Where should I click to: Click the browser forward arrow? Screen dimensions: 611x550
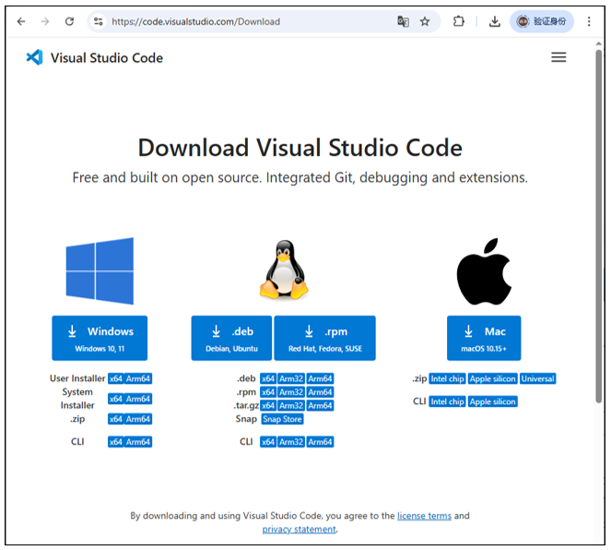(45, 21)
